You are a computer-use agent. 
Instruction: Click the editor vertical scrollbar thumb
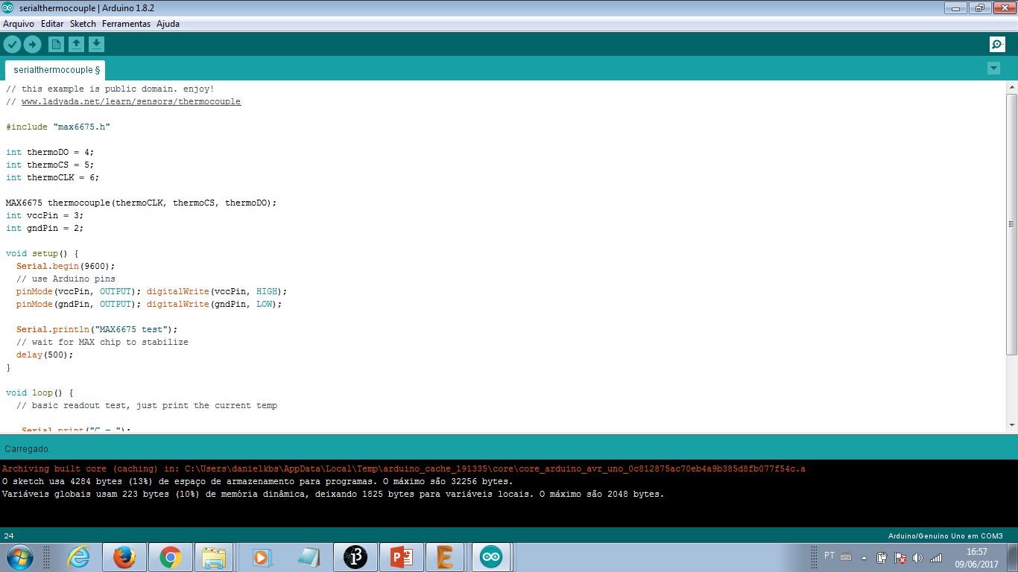pos(1011,223)
